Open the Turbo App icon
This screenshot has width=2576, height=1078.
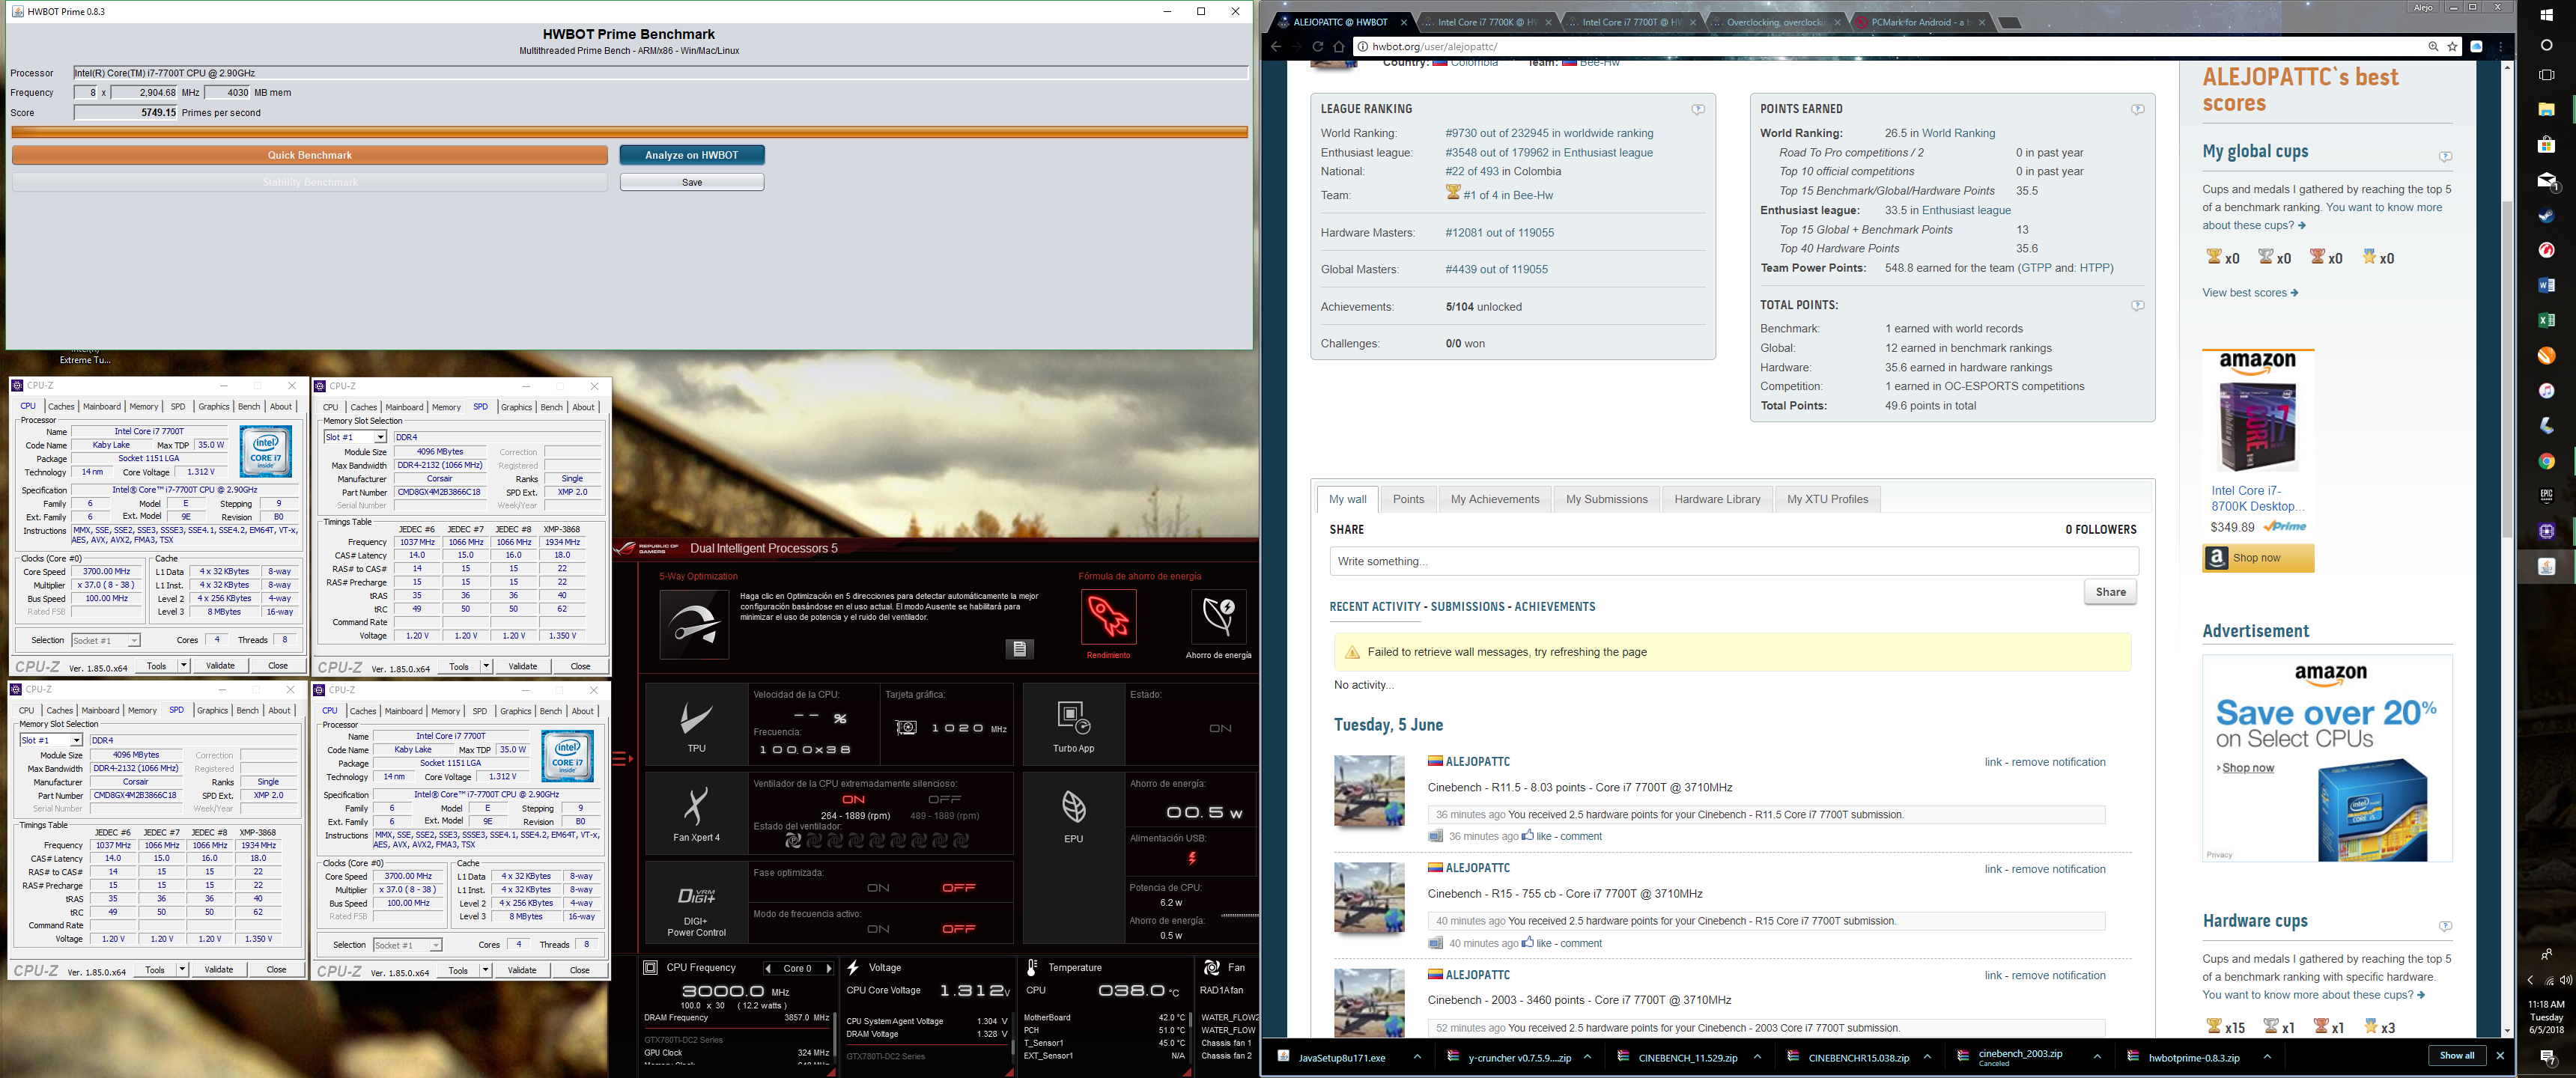click(1073, 717)
